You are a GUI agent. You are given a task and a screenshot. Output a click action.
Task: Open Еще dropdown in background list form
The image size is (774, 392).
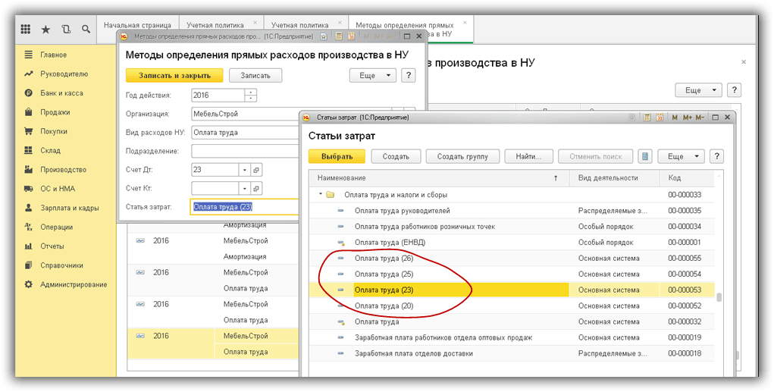[x=698, y=90]
